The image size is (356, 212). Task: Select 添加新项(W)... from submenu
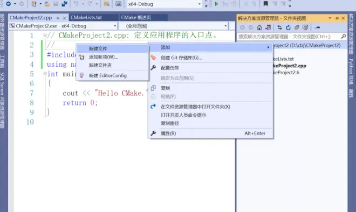click(112, 57)
